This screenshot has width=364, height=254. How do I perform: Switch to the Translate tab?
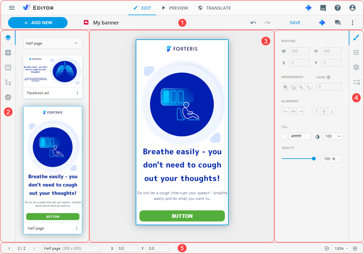214,8
